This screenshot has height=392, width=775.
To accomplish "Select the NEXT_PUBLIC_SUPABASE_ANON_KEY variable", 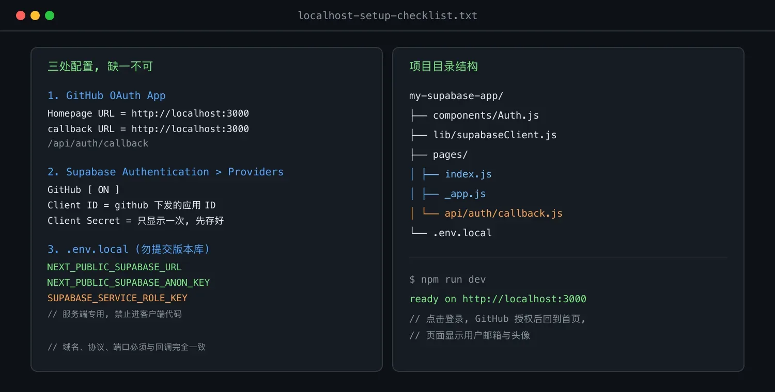I will (129, 283).
